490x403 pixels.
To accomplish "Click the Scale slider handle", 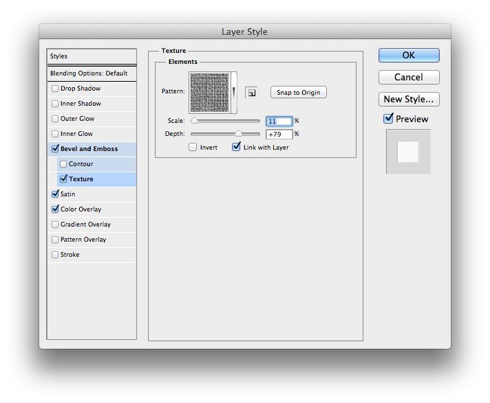I will [194, 120].
